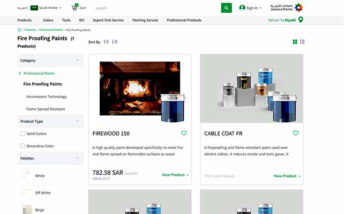Image resolution: width=344 pixels, height=214 pixels.
Task: Click Professional Paints breadcrumb link
Action: 51,30
